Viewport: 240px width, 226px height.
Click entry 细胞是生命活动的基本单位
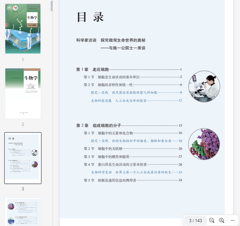133,77
